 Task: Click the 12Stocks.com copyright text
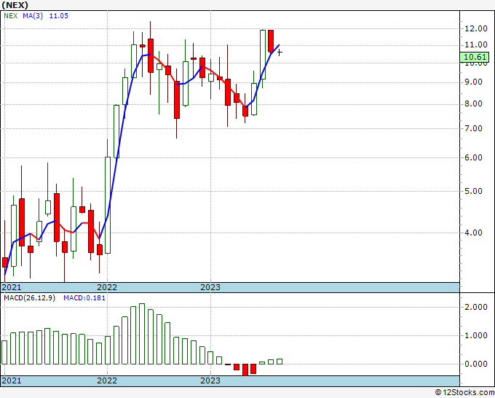coord(464,392)
